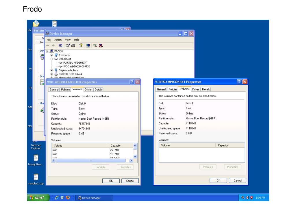Select the WDC WD800JB-00JJC0 drive icon in tree
Viewport: 296px width, 222px height.
pos(60,66)
